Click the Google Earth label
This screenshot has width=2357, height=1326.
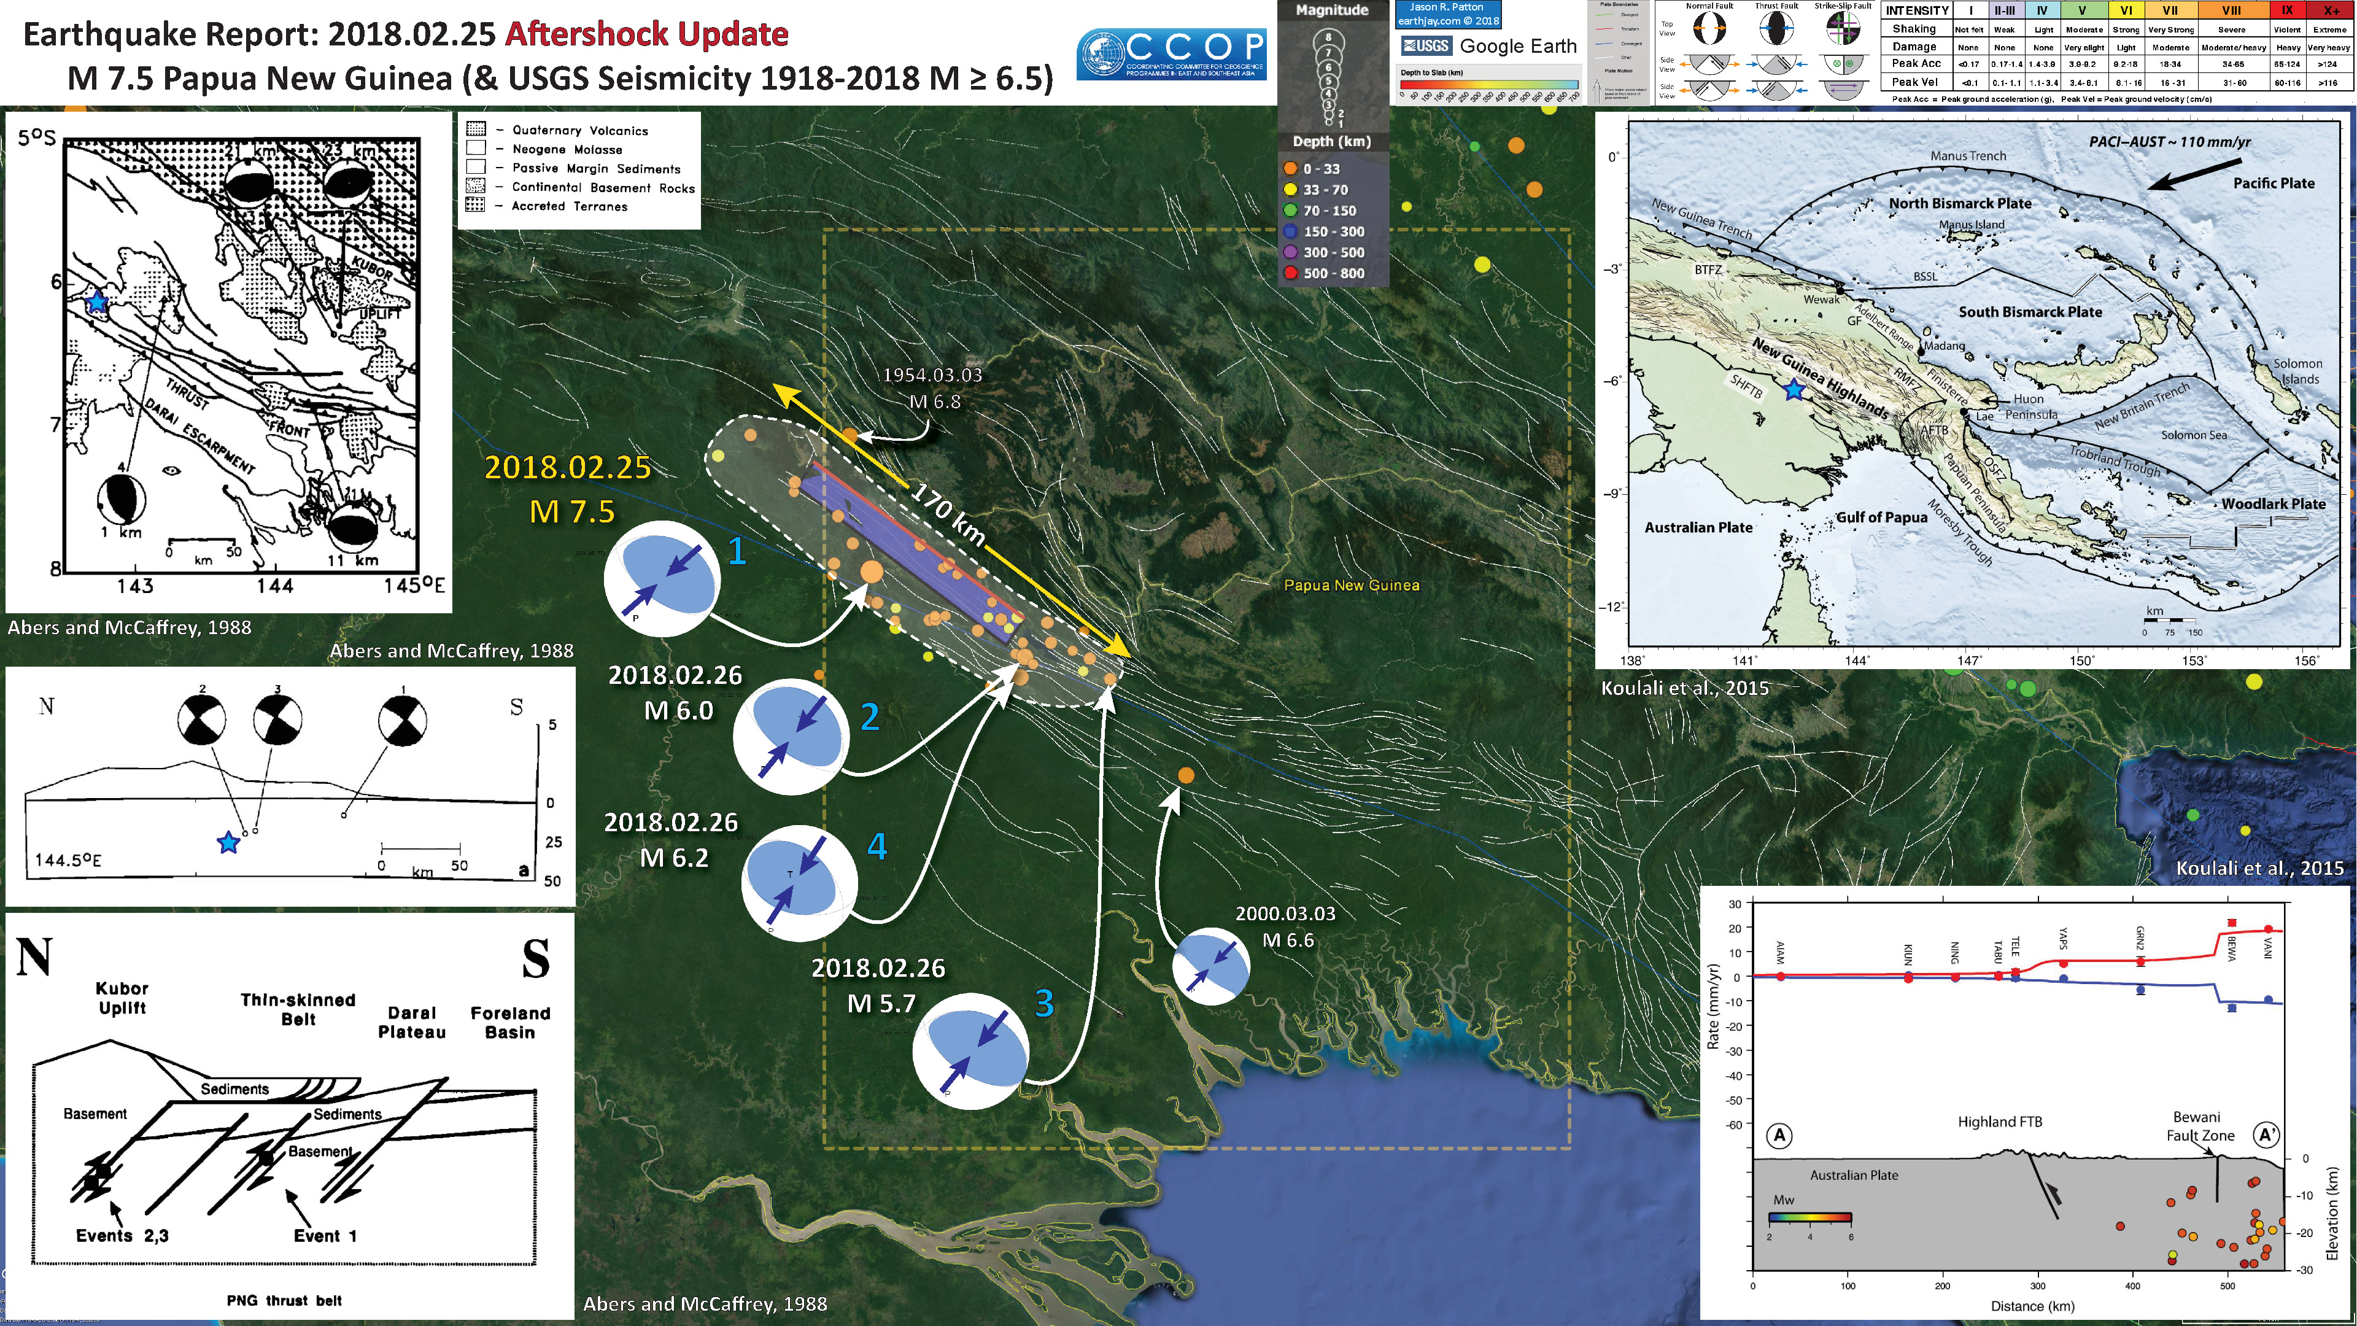(1518, 46)
